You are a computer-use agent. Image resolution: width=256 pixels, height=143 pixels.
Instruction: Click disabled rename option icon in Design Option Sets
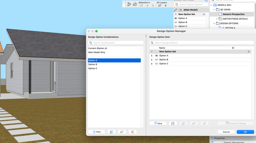click(x=194, y=124)
